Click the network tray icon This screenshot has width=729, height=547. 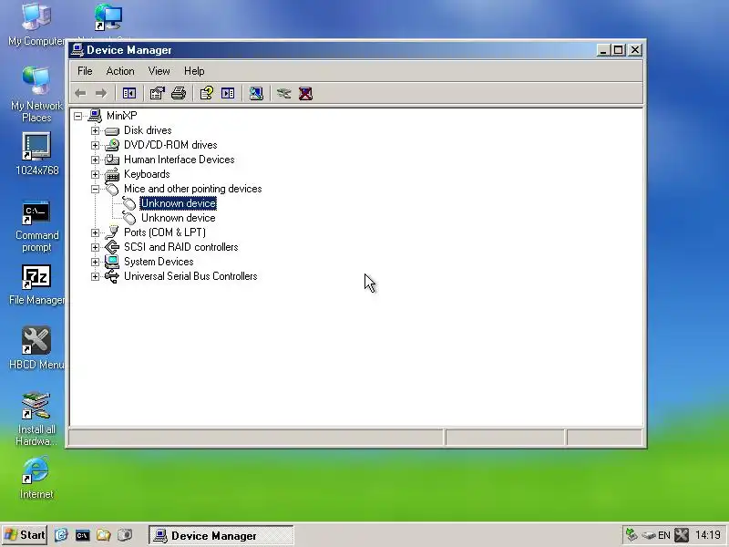(x=631, y=535)
